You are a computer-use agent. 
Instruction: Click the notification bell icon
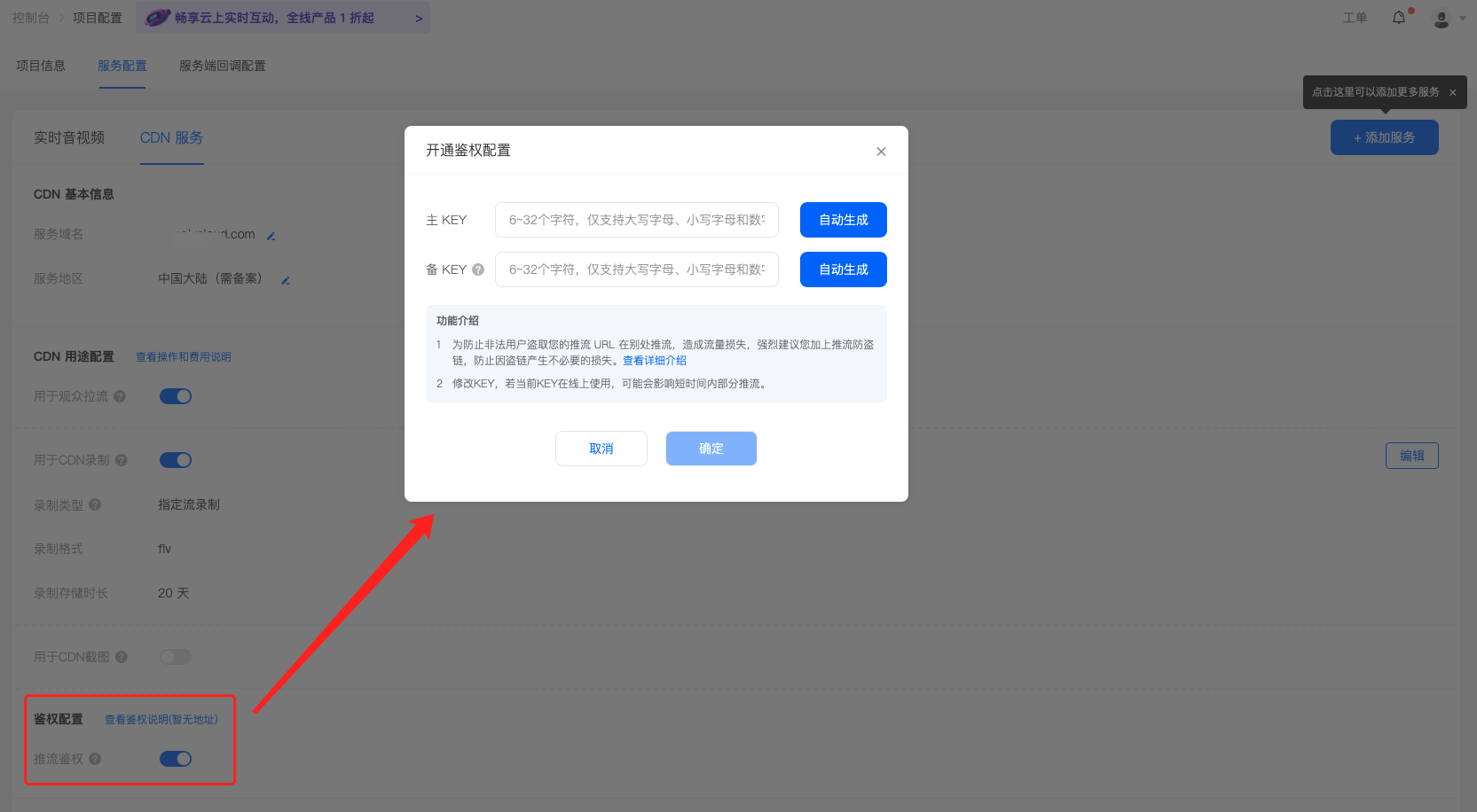pos(1399,18)
